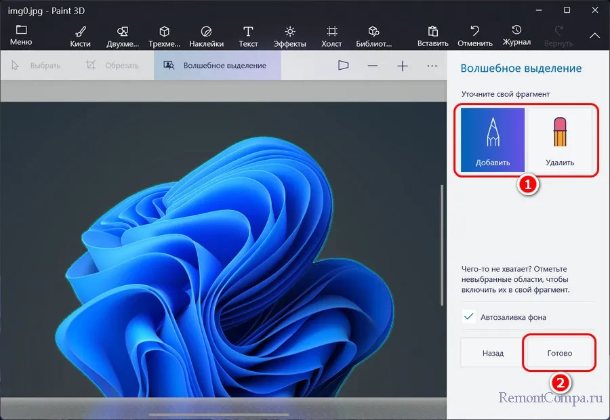Viewport: 610px width, 420px height.
Task: Open the three-dots more options menu
Action: [x=432, y=66]
